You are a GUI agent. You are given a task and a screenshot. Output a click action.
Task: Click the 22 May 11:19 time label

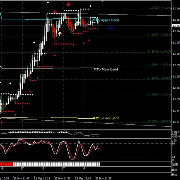pos(42,178)
